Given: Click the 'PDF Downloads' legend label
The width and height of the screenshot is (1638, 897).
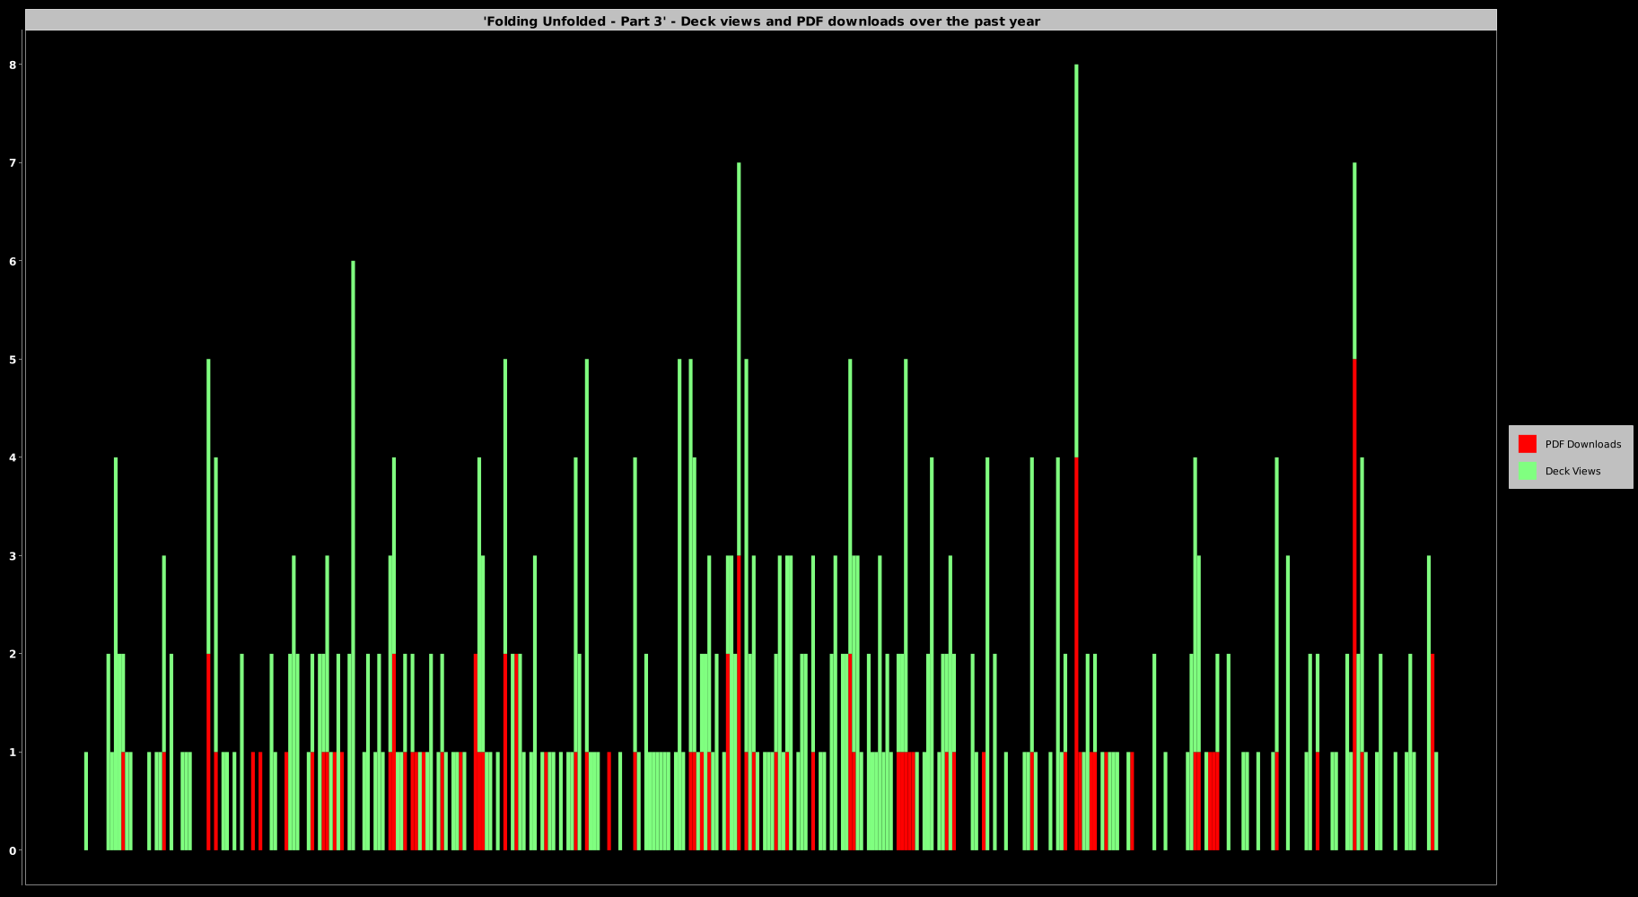Looking at the screenshot, I should coord(1582,444).
